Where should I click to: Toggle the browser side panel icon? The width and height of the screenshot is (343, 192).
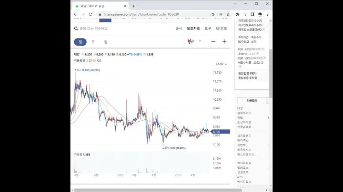click(x=252, y=14)
